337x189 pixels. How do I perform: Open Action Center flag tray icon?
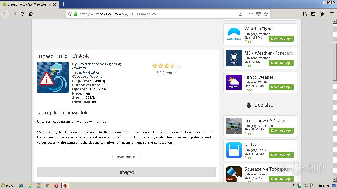(x=311, y=186)
